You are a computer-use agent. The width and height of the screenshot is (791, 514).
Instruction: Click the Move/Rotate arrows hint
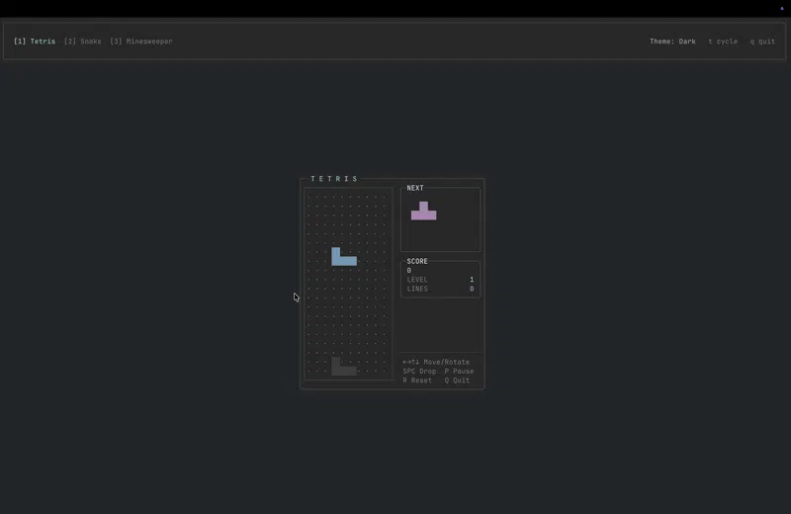[436, 362]
